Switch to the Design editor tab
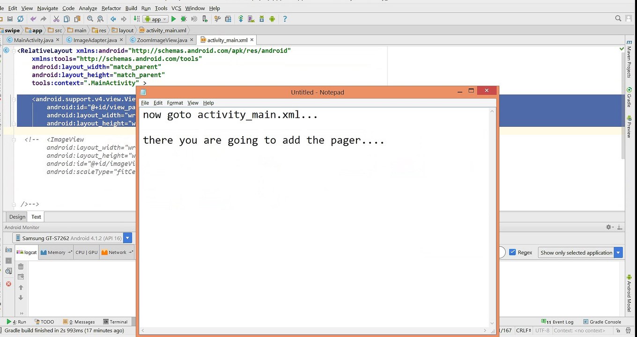The image size is (637, 337). (x=17, y=217)
